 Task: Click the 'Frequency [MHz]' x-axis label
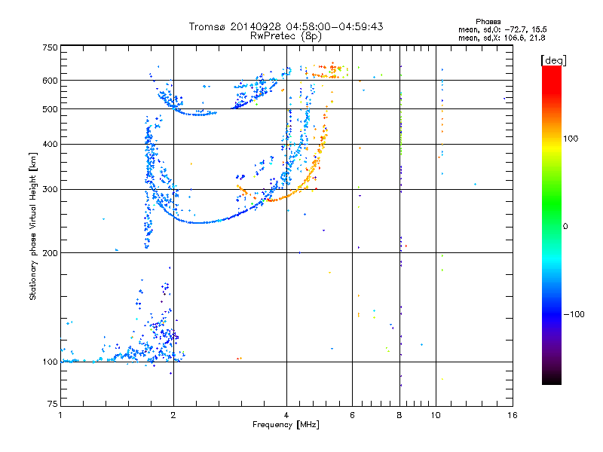286,425
